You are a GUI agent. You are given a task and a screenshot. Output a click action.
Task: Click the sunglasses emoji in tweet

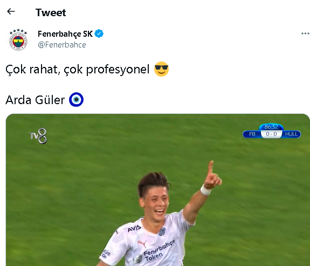pos(161,69)
